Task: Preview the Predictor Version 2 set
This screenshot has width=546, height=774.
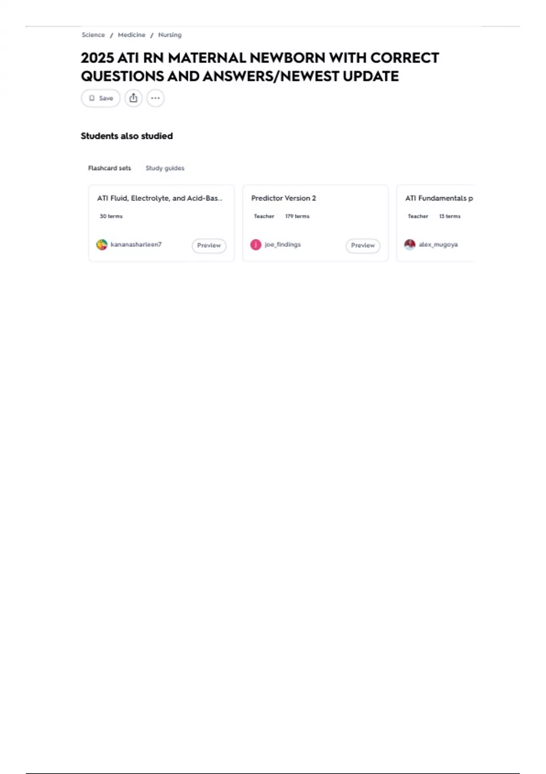Action: (x=363, y=245)
